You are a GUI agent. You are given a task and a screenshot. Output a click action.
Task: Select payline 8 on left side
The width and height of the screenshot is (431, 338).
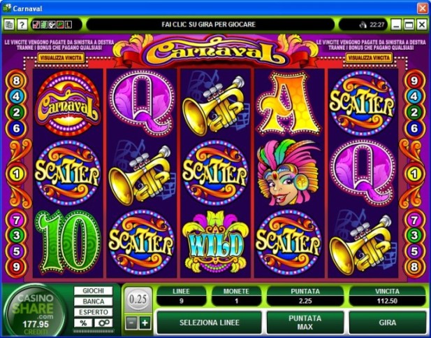pyautogui.click(x=16, y=80)
